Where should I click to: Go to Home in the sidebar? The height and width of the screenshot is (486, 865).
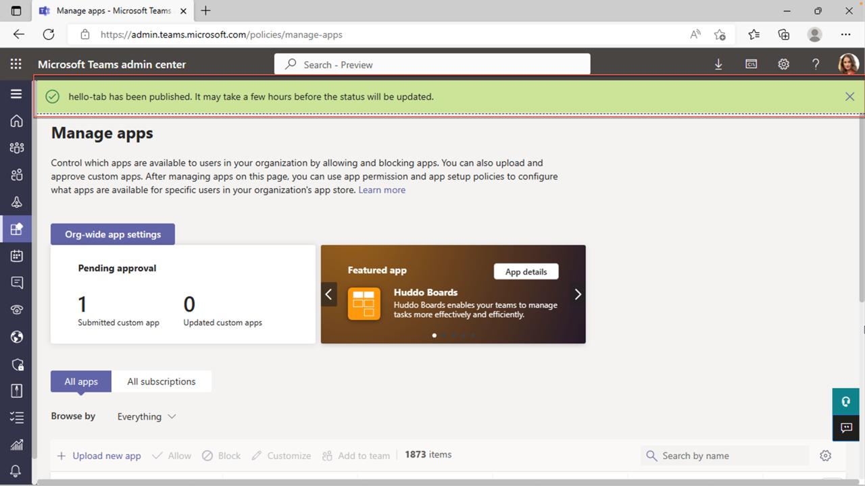(16, 121)
